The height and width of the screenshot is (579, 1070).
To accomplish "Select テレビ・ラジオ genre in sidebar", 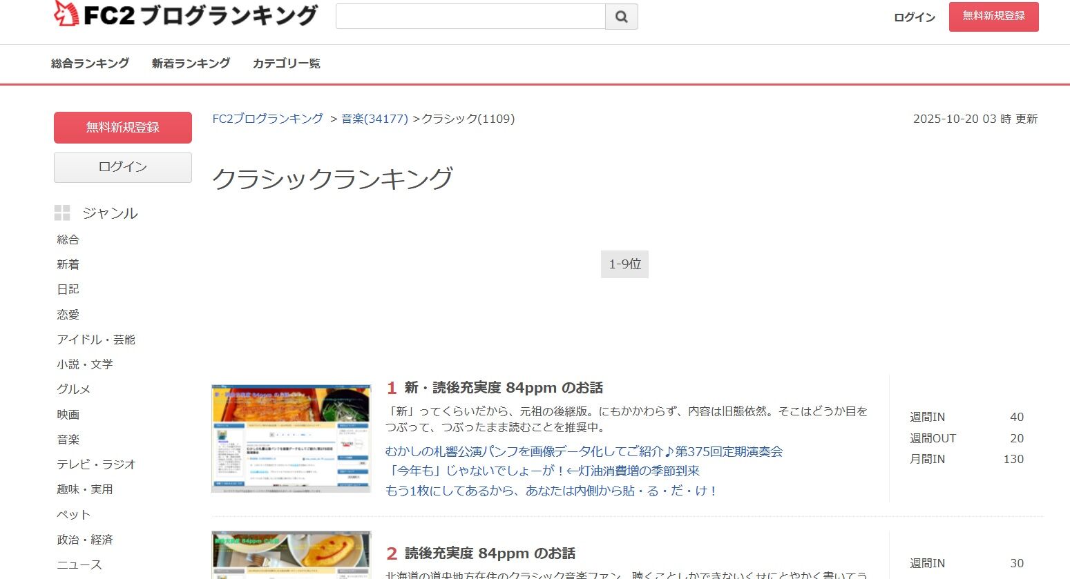I will (97, 464).
